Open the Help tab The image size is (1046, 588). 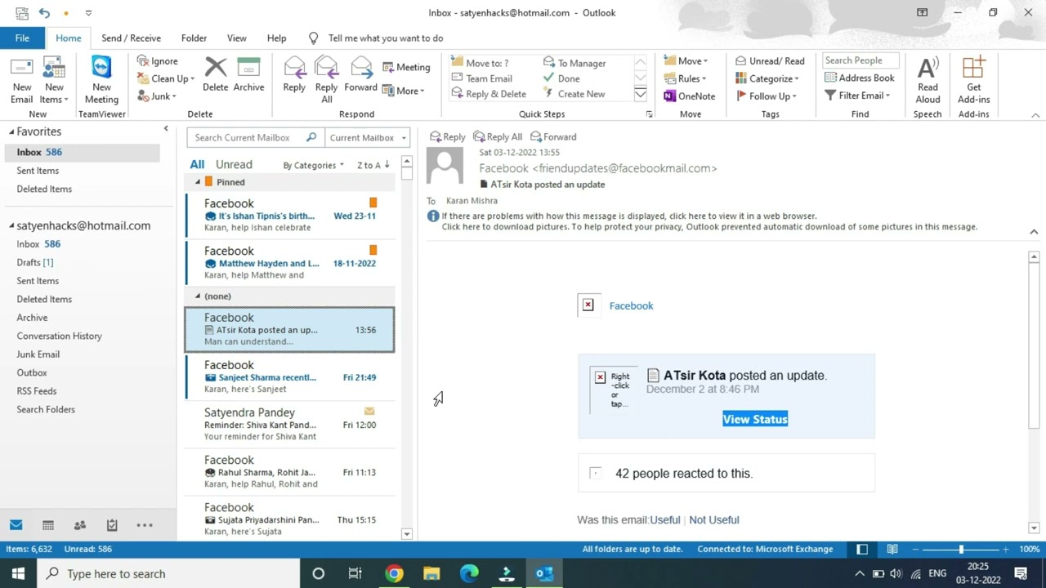[x=276, y=38]
